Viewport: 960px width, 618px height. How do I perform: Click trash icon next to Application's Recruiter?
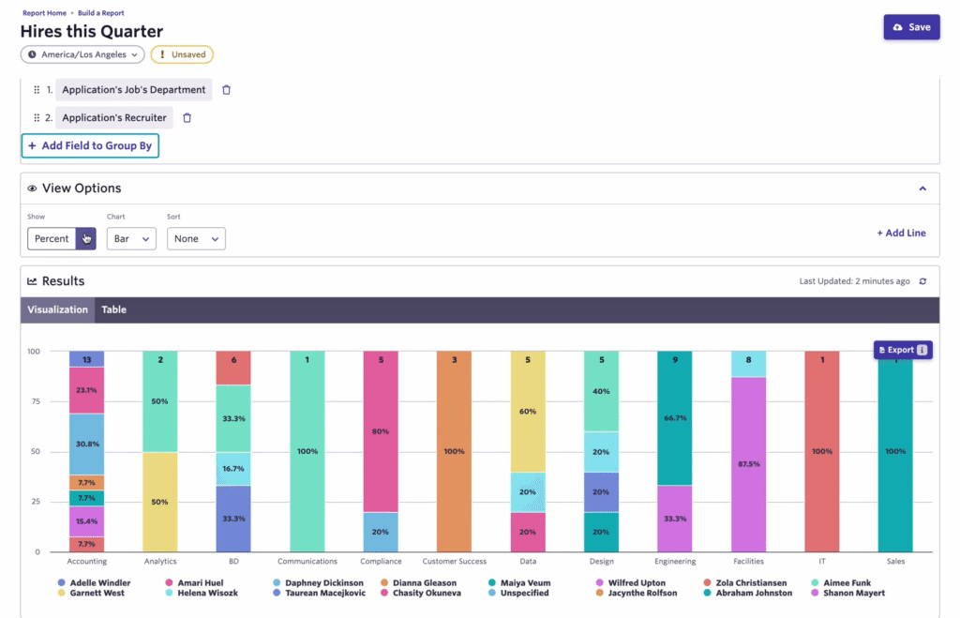[x=187, y=118]
